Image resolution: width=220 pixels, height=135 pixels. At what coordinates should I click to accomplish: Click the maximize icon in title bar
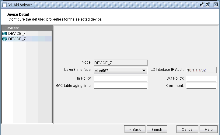point(208,5)
